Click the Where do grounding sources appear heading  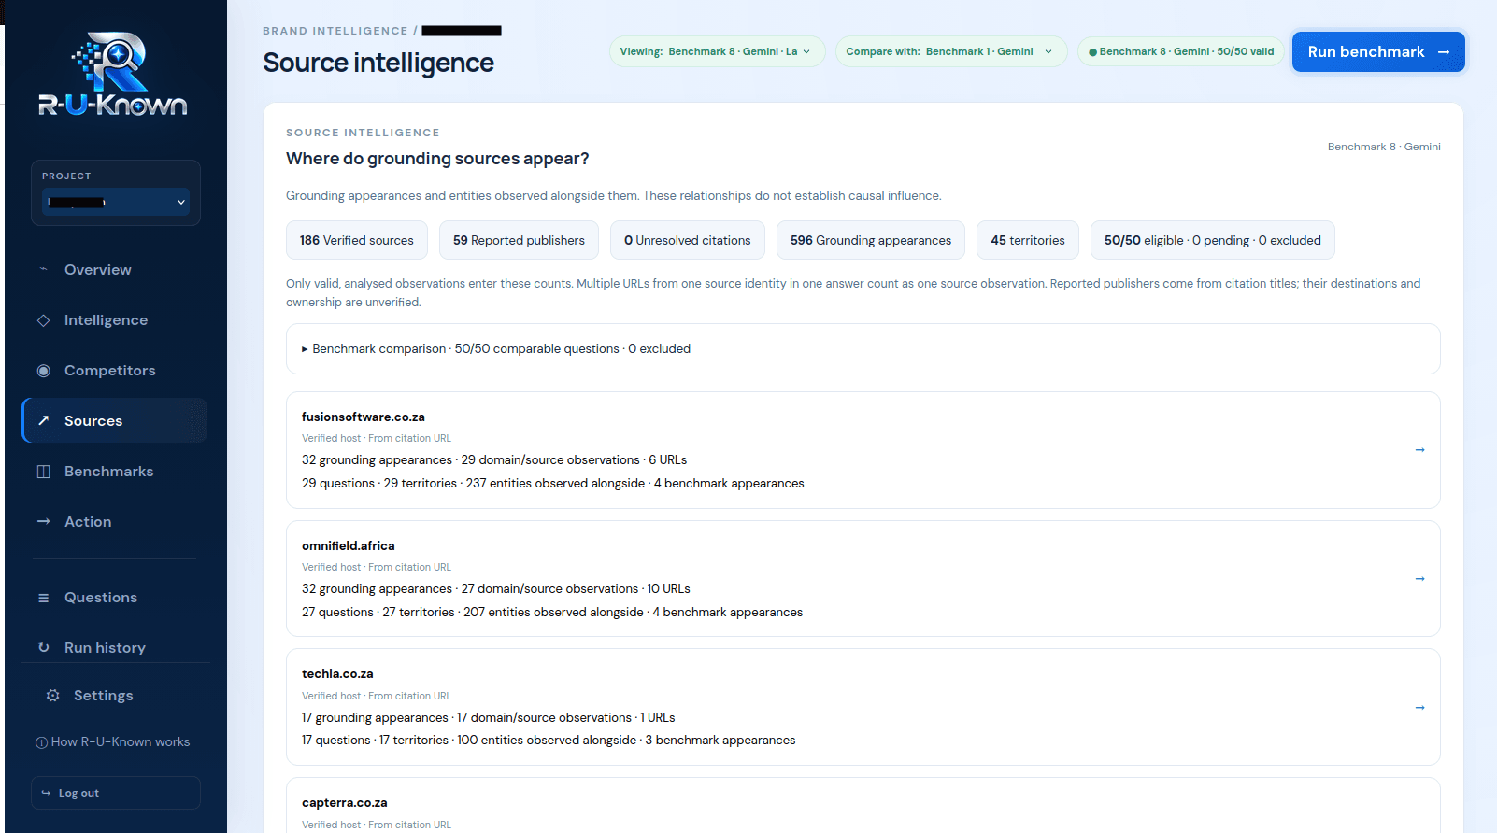[x=437, y=159]
